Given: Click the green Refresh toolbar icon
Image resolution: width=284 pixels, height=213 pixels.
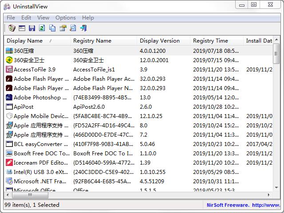Looking at the screenshot, I should [42, 28].
